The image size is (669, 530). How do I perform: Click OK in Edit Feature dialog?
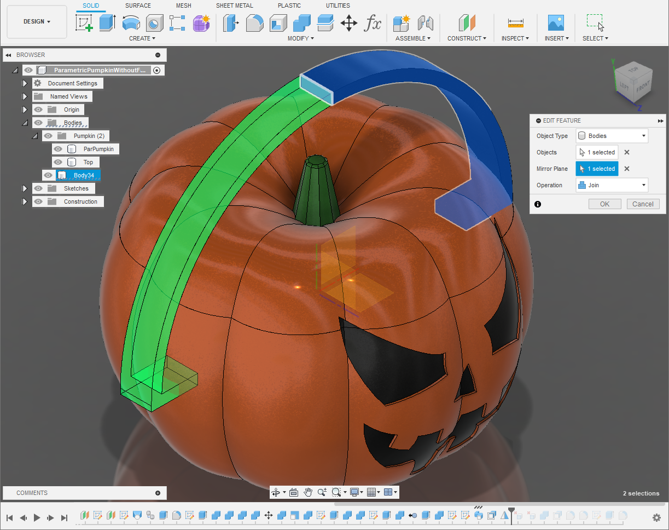pos(604,204)
